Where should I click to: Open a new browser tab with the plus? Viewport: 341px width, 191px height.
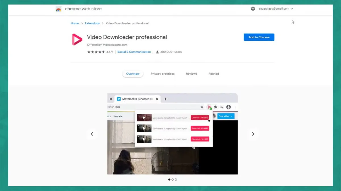coord(165,99)
